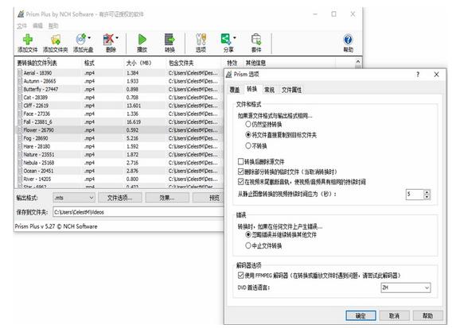Screen dimensions: 464x328
Task: Toggle the use FFMPEG decoder checkbox
Action: (x=240, y=275)
